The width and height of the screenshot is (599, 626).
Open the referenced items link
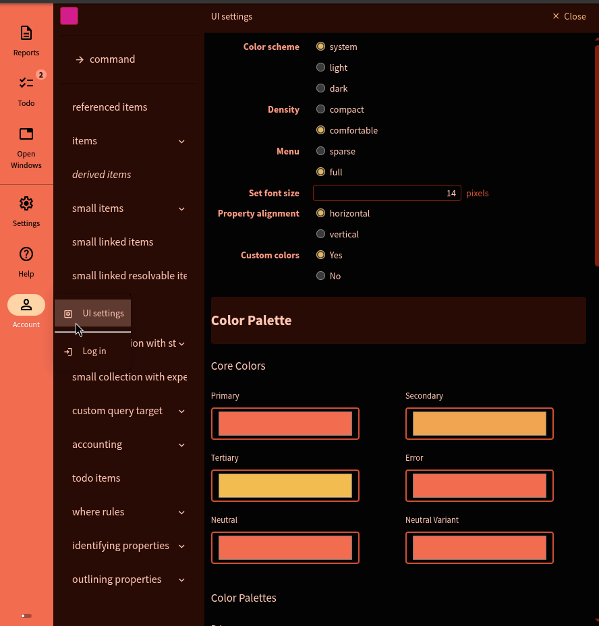pos(109,107)
